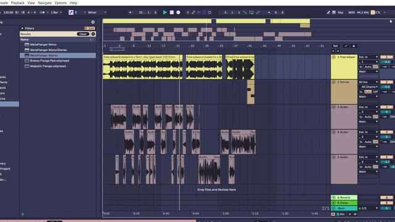Toggle the MIDI Map Mode button
The width and height of the screenshot is (395, 222).
click(351, 12)
